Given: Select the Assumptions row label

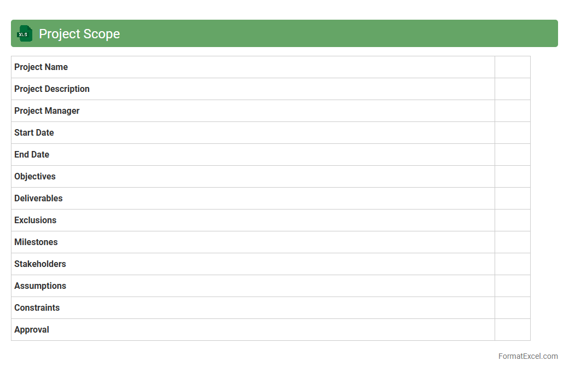Looking at the screenshot, I should click(40, 286).
